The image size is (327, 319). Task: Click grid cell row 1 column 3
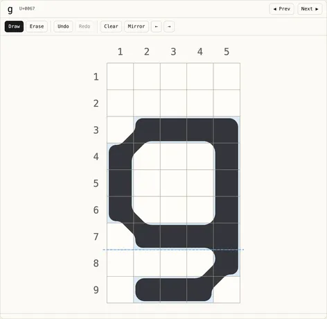click(173, 76)
